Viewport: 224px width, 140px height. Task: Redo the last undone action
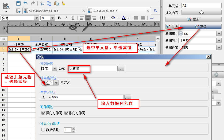click(x=33, y=3)
